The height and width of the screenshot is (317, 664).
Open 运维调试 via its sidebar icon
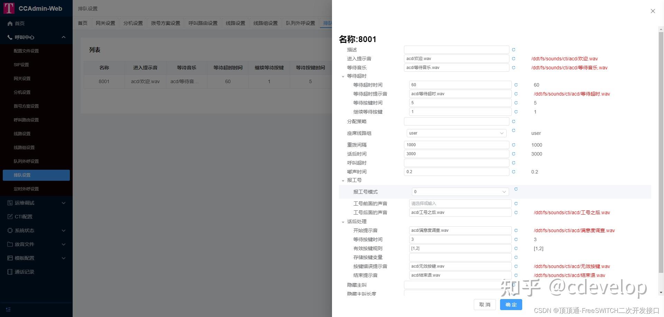10,203
